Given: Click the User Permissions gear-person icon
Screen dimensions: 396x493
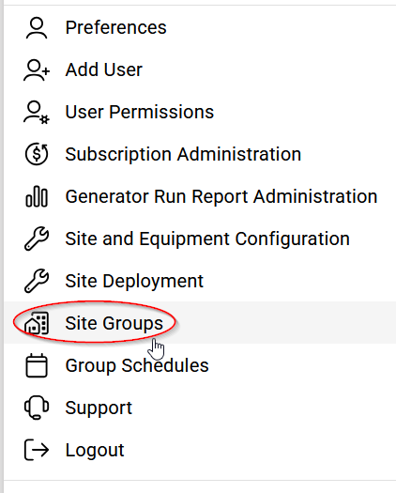Looking at the screenshot, I should pos(37,113).
